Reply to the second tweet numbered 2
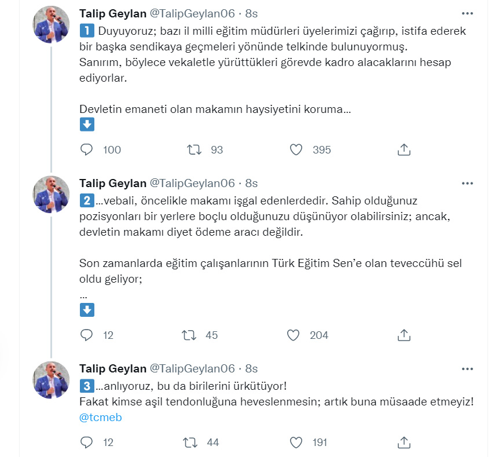The image size is (495, 457). click(87, 335)
